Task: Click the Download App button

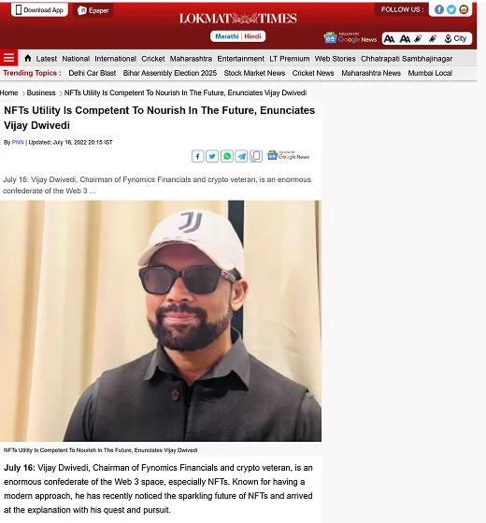Action: coord(39,10)
